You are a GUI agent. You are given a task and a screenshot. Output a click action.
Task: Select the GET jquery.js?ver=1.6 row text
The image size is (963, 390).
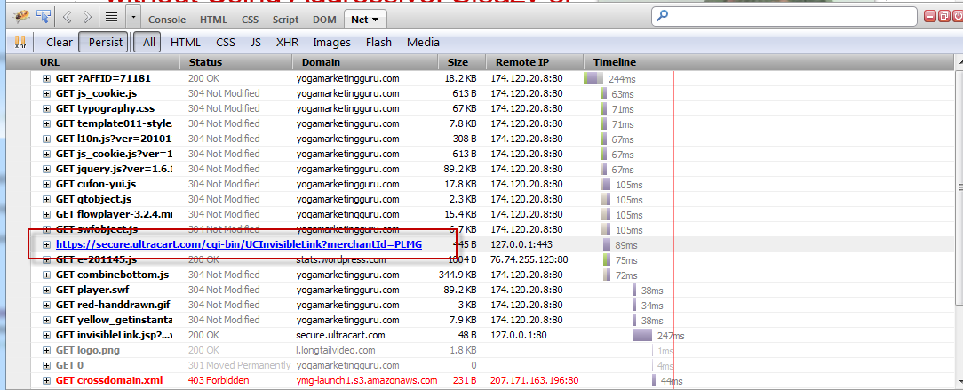[x=115, y=169]
